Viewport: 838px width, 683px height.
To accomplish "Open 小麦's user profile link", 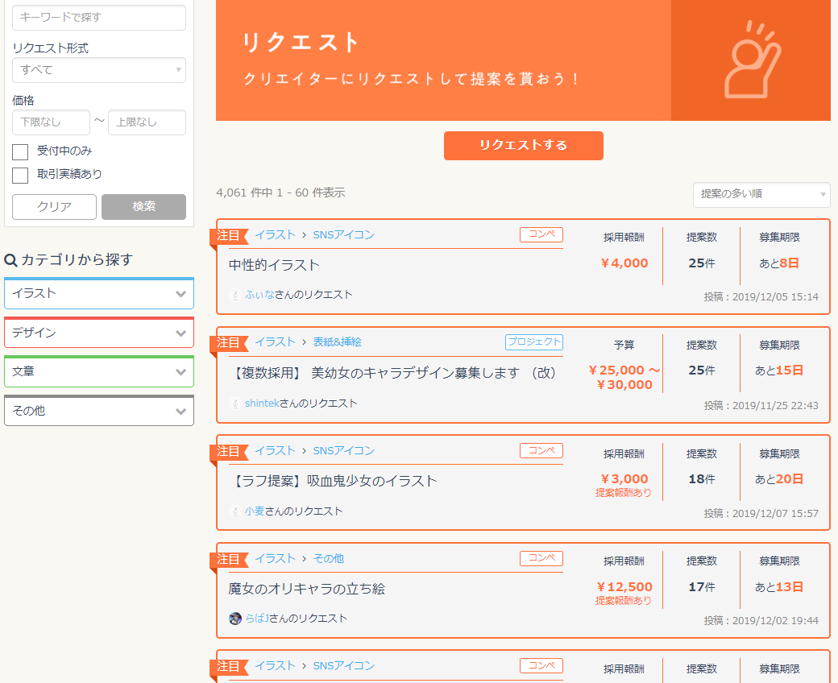I will click(x=255, y=511).
